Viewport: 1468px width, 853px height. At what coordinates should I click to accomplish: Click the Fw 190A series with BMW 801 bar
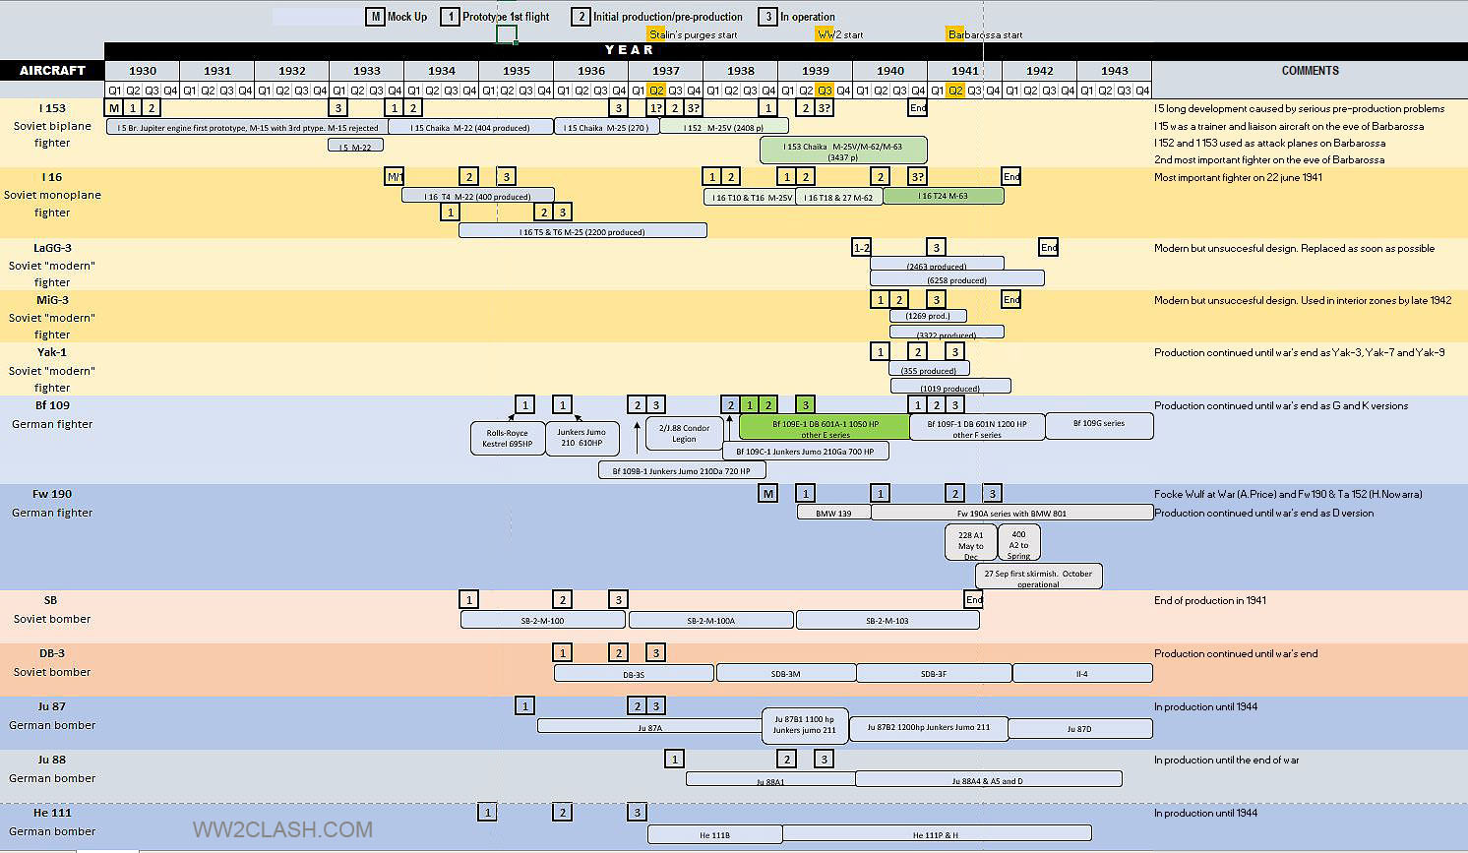point(1011,513)
